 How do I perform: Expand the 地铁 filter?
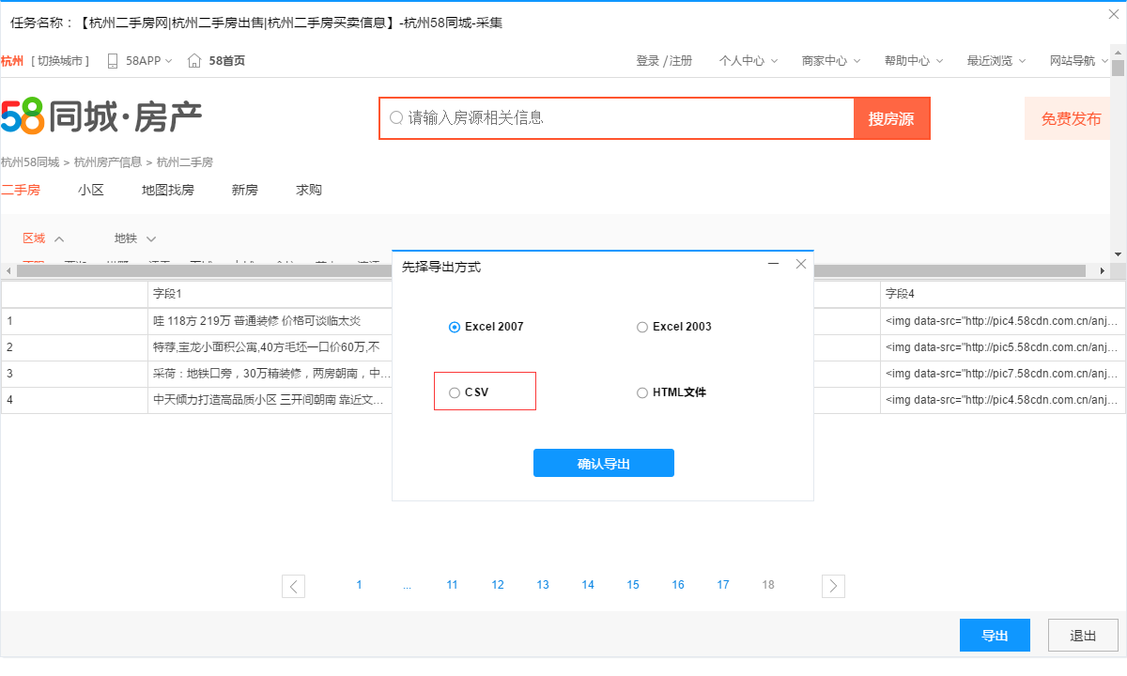[x=135, y=238]
